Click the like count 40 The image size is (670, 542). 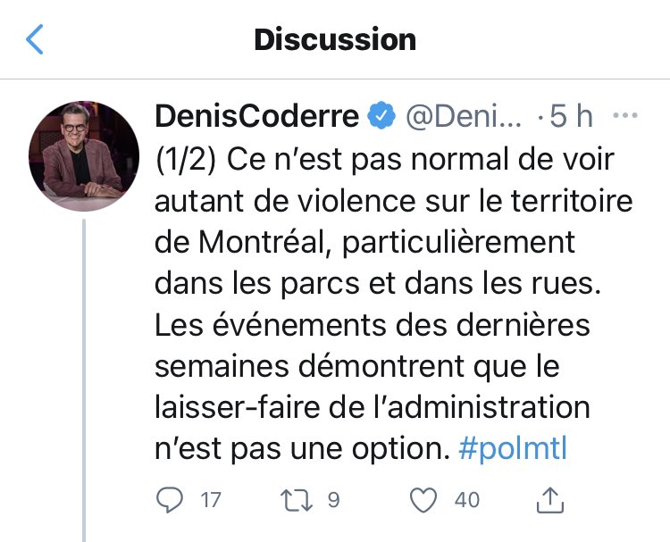(467, 500)
